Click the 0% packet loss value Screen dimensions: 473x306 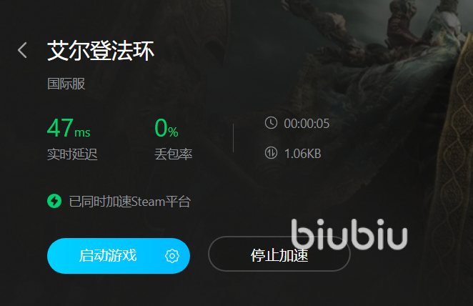pyautogui.click(x=166, y=128)
